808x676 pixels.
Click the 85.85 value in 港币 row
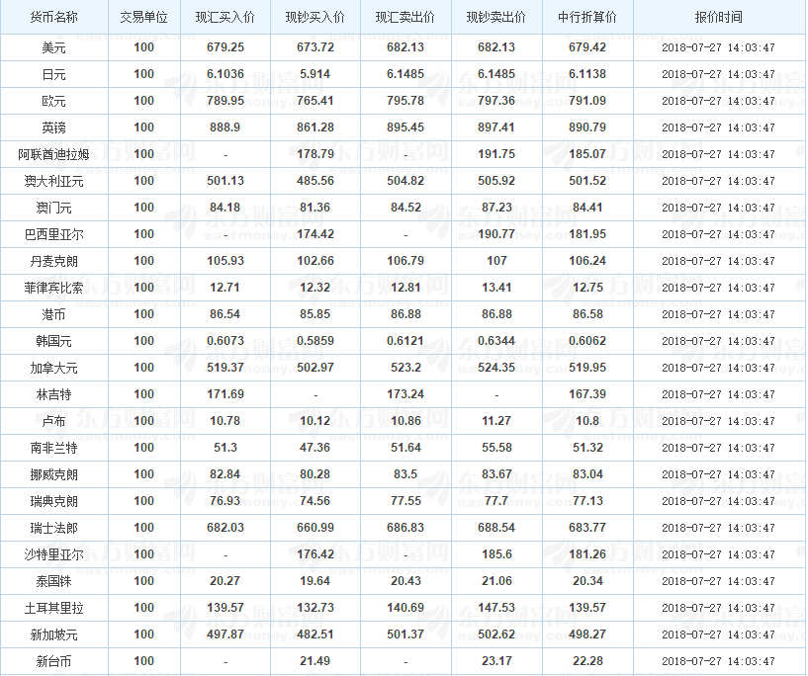pyautogui.click(x=315, y=314)
